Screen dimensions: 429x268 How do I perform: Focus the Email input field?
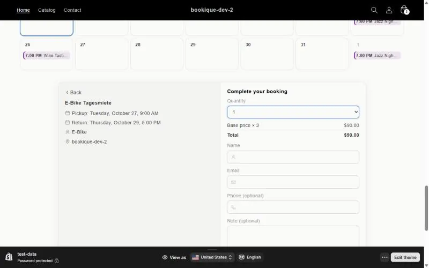(x=293, y=182)
